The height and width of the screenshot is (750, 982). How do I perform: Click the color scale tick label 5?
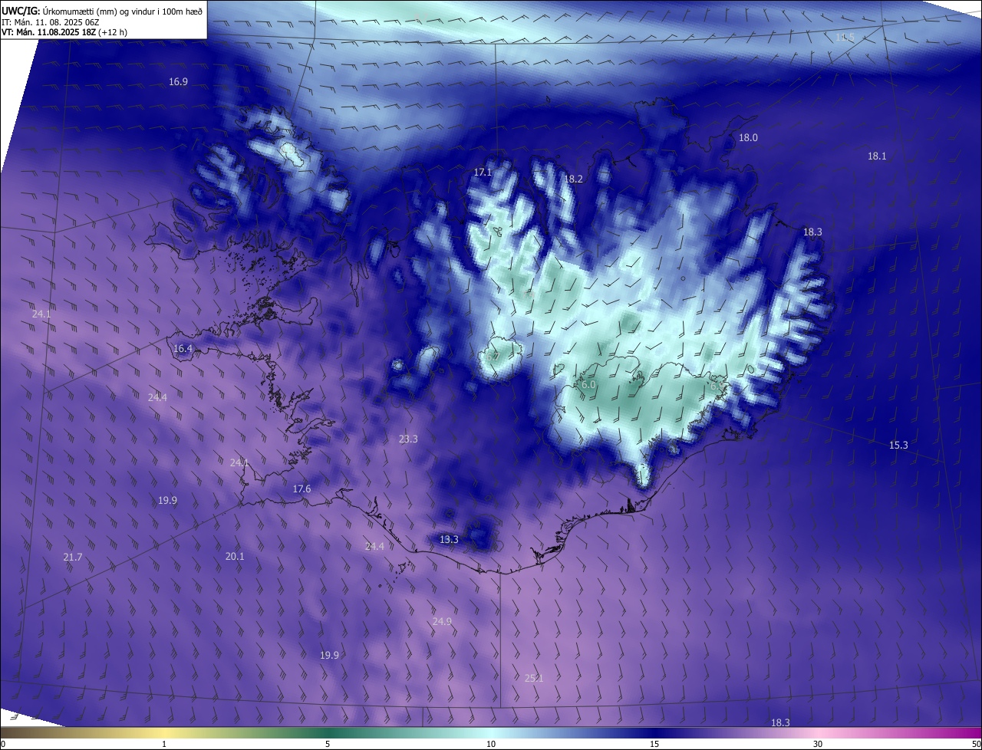(328, 744)
